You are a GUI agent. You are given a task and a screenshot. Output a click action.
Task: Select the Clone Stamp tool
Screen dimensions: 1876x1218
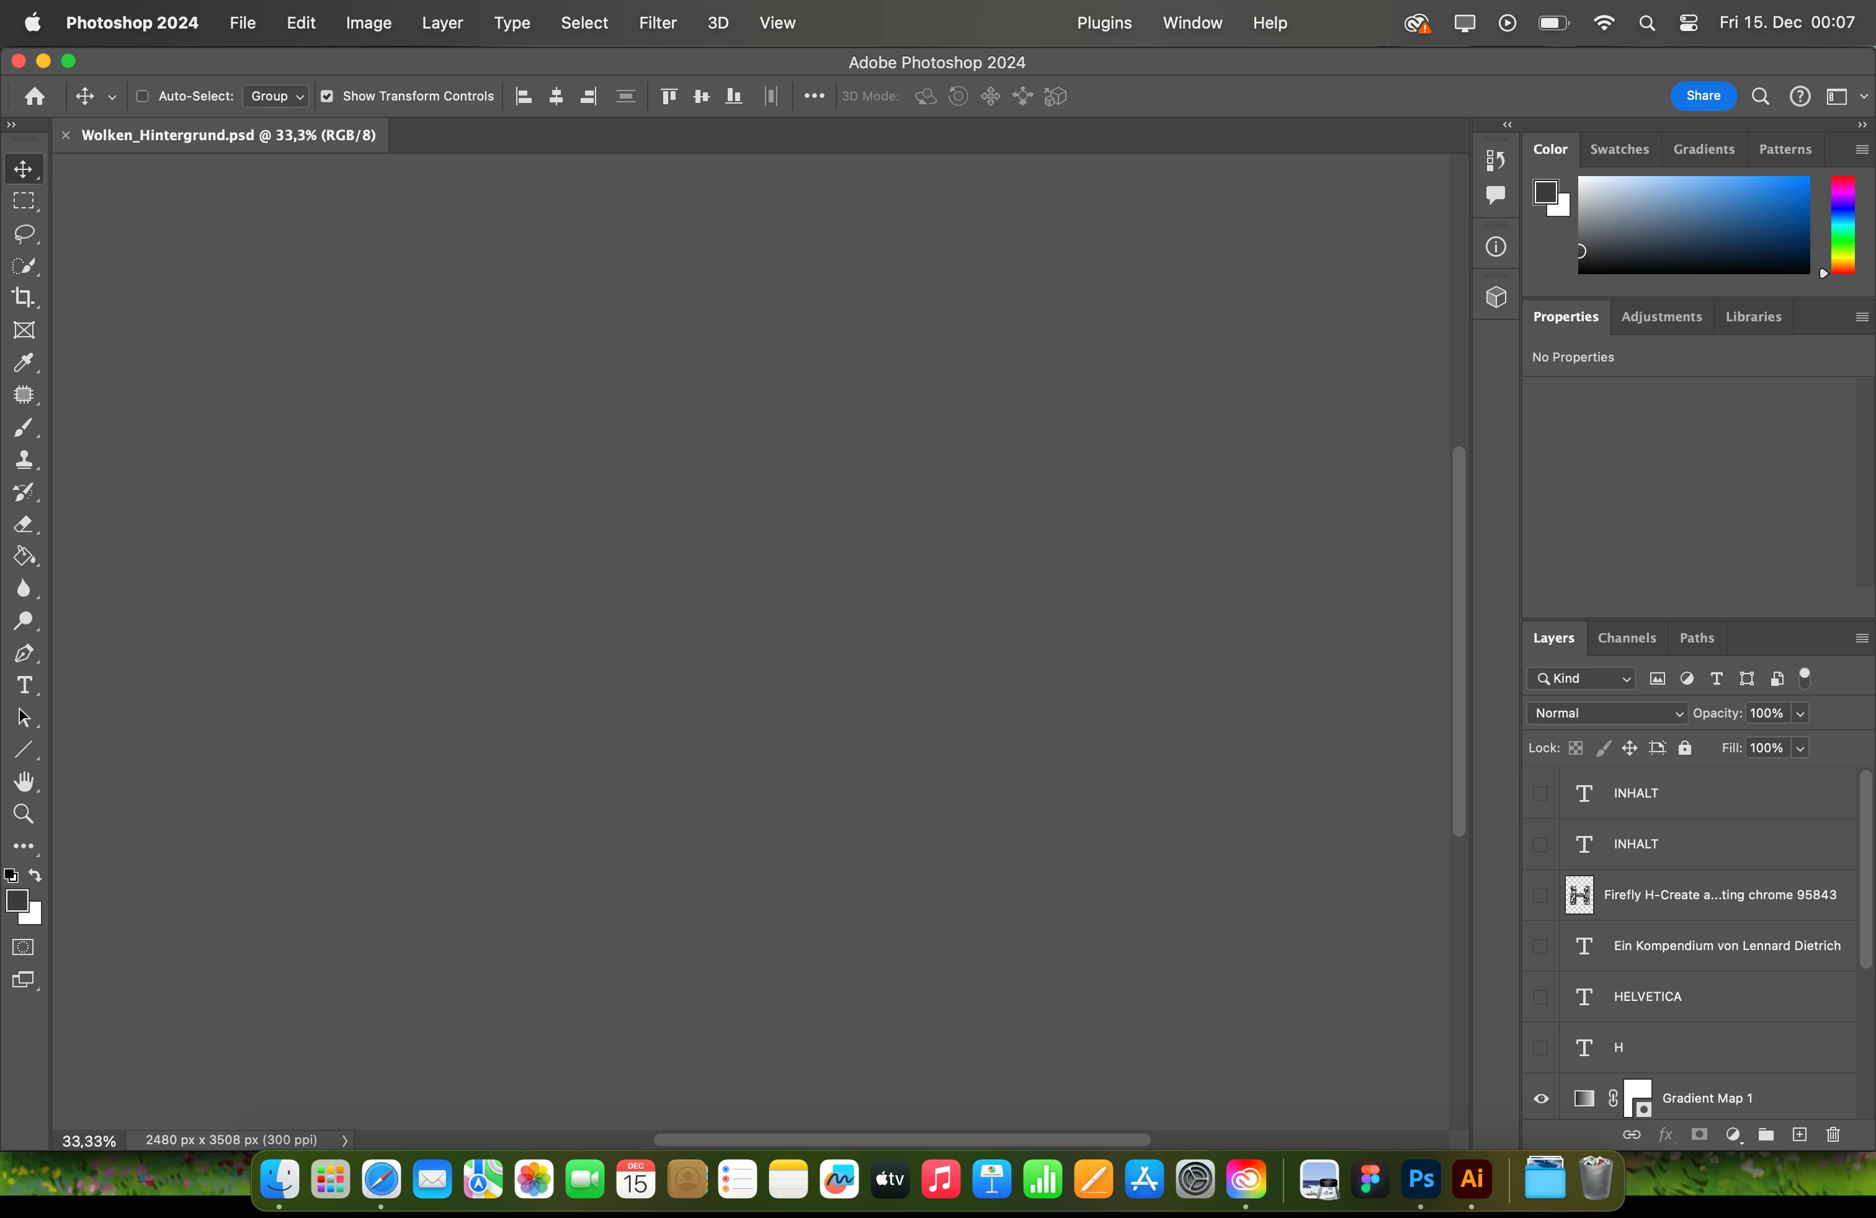click(x=24, y=460)
